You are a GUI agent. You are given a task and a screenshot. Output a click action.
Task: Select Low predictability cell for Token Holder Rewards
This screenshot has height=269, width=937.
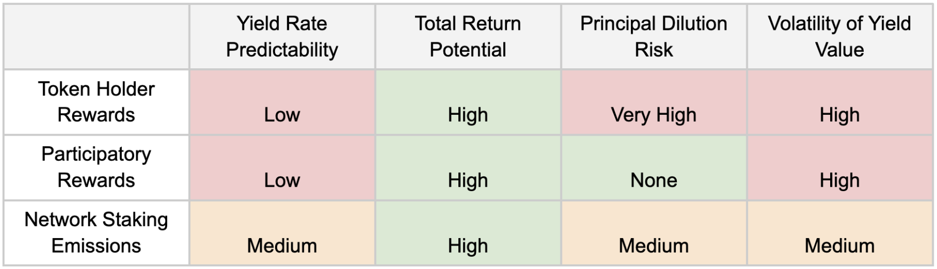click(282, 102)
